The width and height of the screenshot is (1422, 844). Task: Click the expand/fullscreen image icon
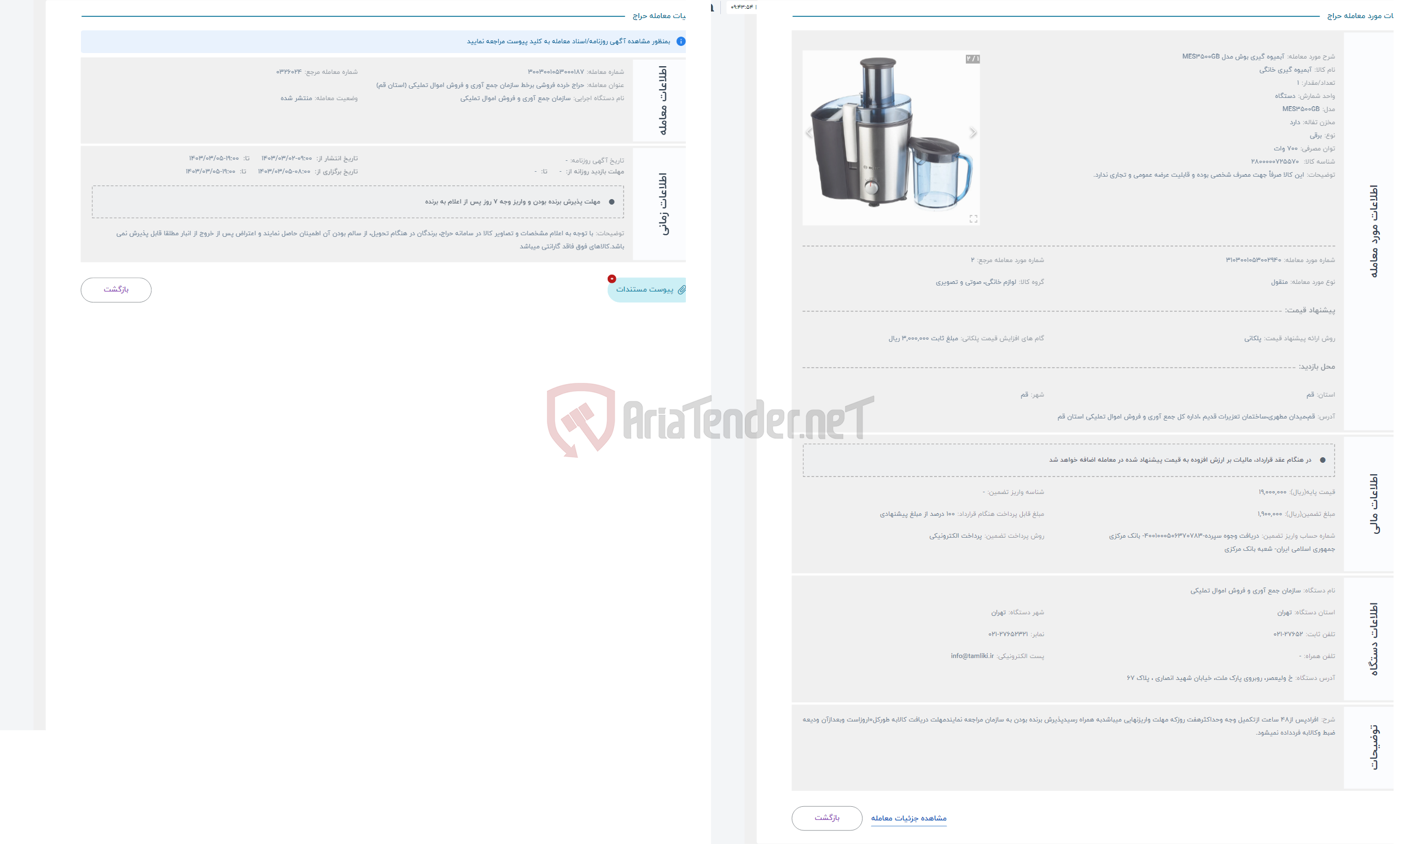coord(973,219)
